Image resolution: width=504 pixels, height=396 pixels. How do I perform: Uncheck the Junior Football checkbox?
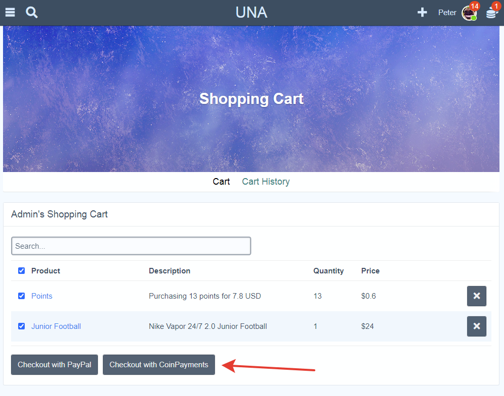click(x=21, y=326)
